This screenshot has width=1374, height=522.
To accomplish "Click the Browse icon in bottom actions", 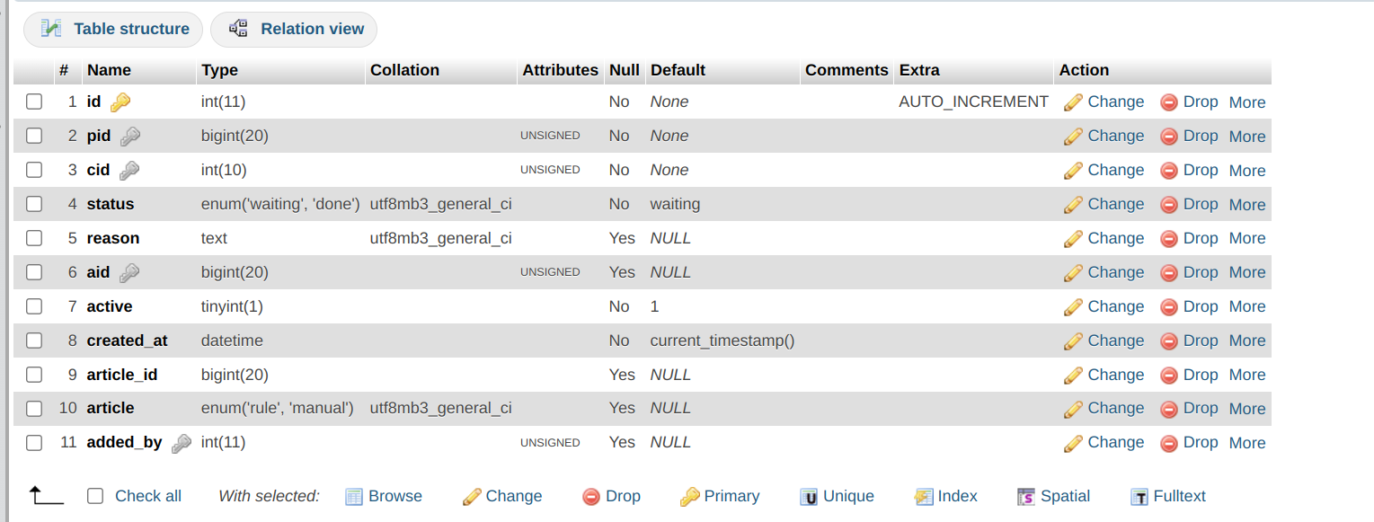I will [354, 497].
